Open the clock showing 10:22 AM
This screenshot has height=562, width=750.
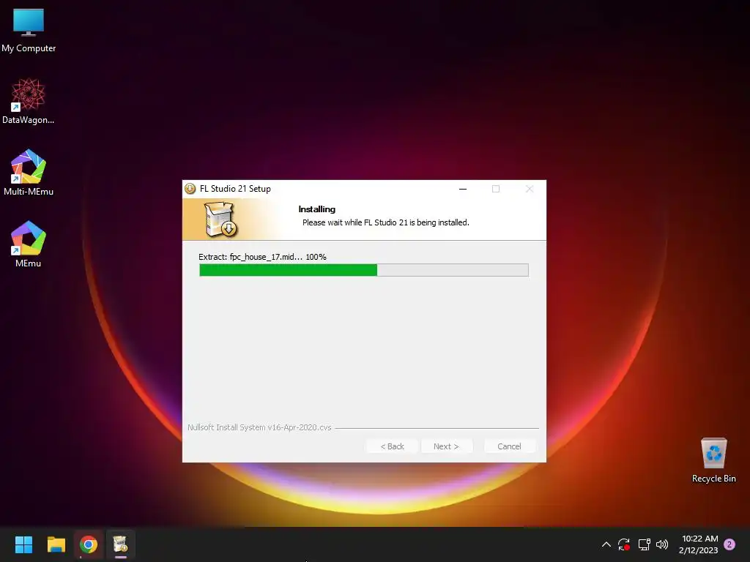[x=699, y=544]
